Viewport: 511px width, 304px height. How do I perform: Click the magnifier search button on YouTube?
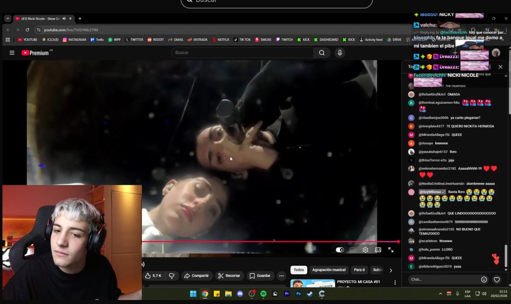pyautogui.click(x=322, y=53)
